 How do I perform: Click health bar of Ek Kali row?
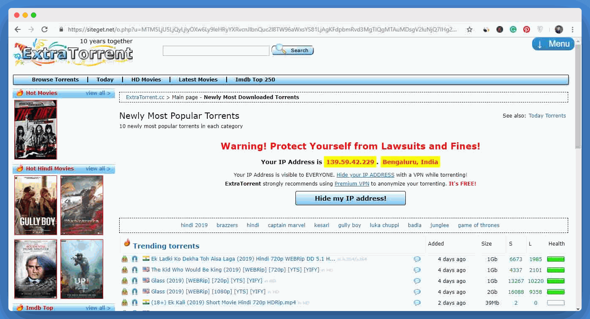pyautogui.click(x=556, y=303)
